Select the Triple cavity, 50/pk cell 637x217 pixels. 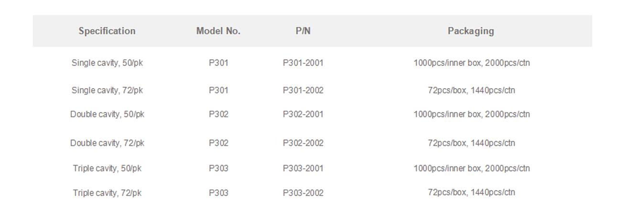pyautogui.click(x=107, y=168)
